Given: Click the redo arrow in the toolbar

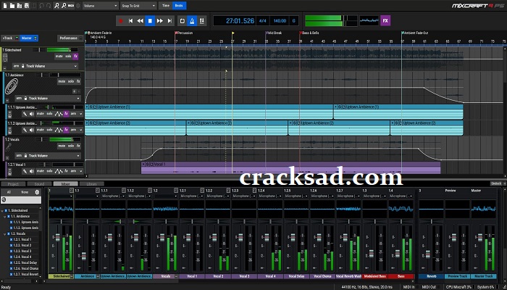Looking at the screenshot, I should (49, 6).
